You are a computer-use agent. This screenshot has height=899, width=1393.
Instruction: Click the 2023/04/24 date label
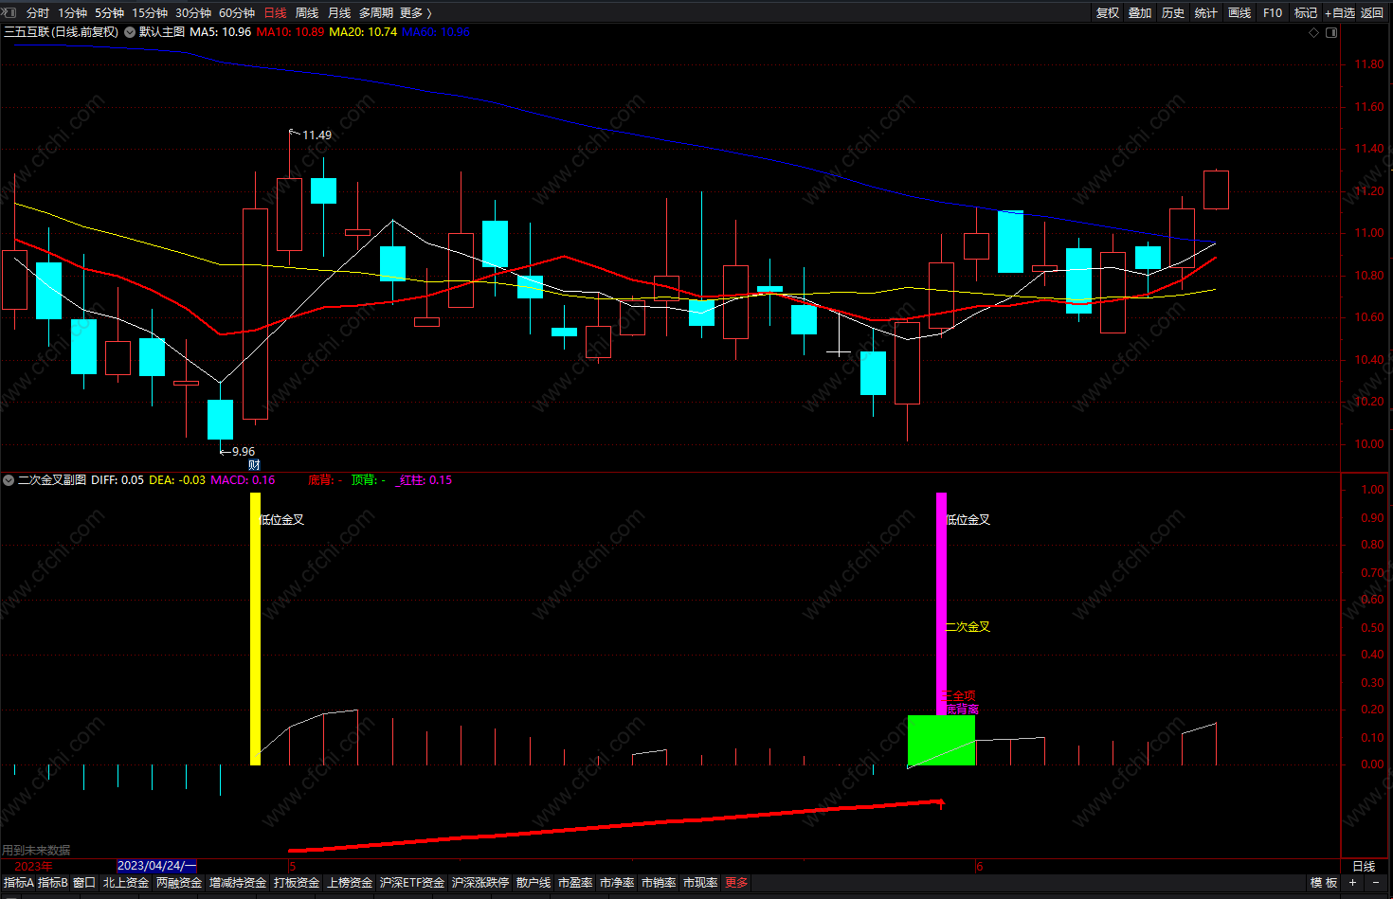pos(156,866)
